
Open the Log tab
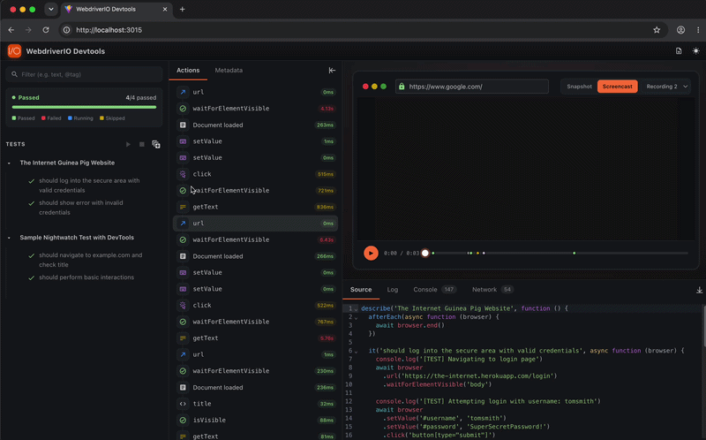(x=392, y=290)
